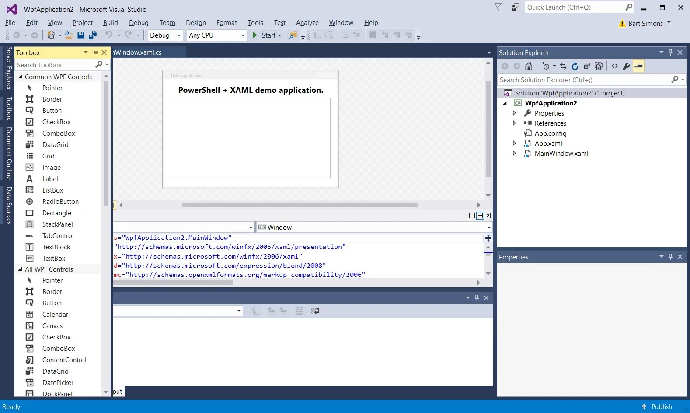Select the MainWindow.xaml.cs document tab
Viewport: 690px width, 413px height.
149,52
